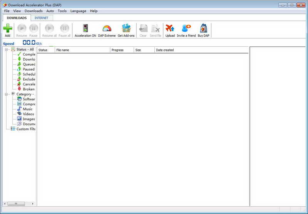Toggle the Acceleration ON traffic light
This screenshot has height=214, width=308.
[x=85, y=28]
